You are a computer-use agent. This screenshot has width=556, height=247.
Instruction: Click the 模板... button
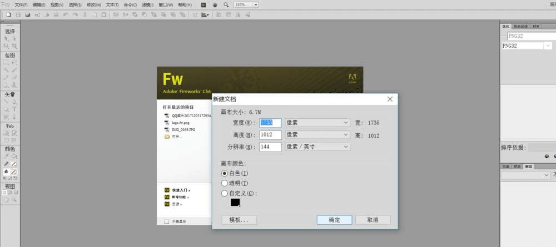tap(239, 220)
